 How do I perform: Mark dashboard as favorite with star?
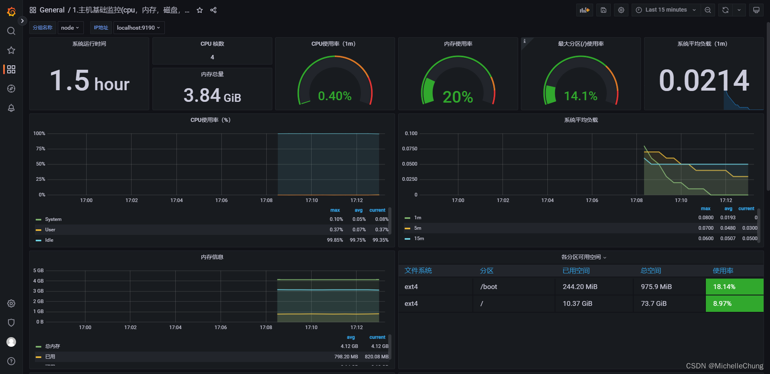[200, 10]
